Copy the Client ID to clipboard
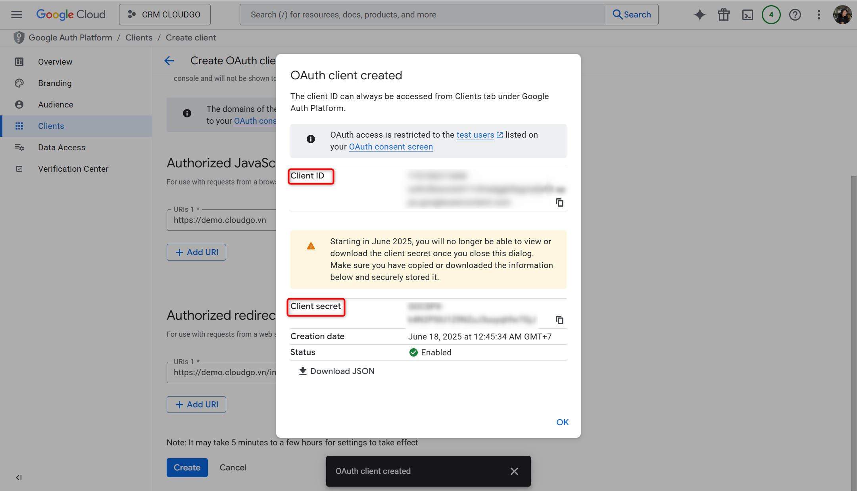Viewport: 857px width, 491px height. [559, 203]
